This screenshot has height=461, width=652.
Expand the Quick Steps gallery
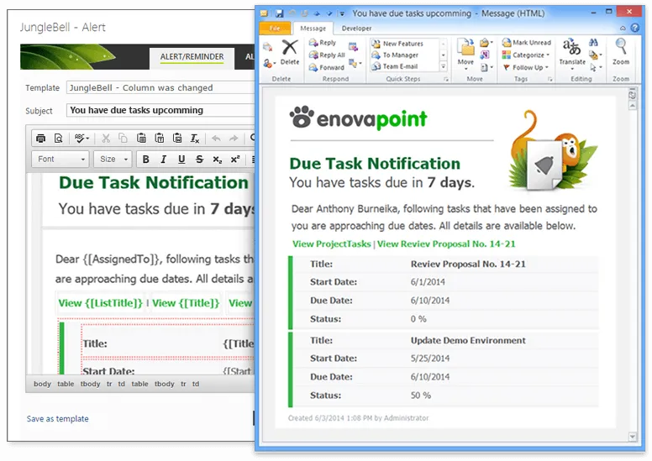[x=444, y=66]
